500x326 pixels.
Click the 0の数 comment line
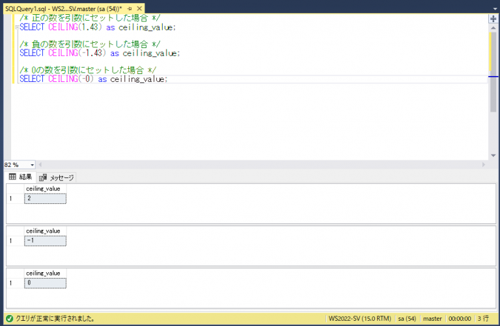pos(88,69)
